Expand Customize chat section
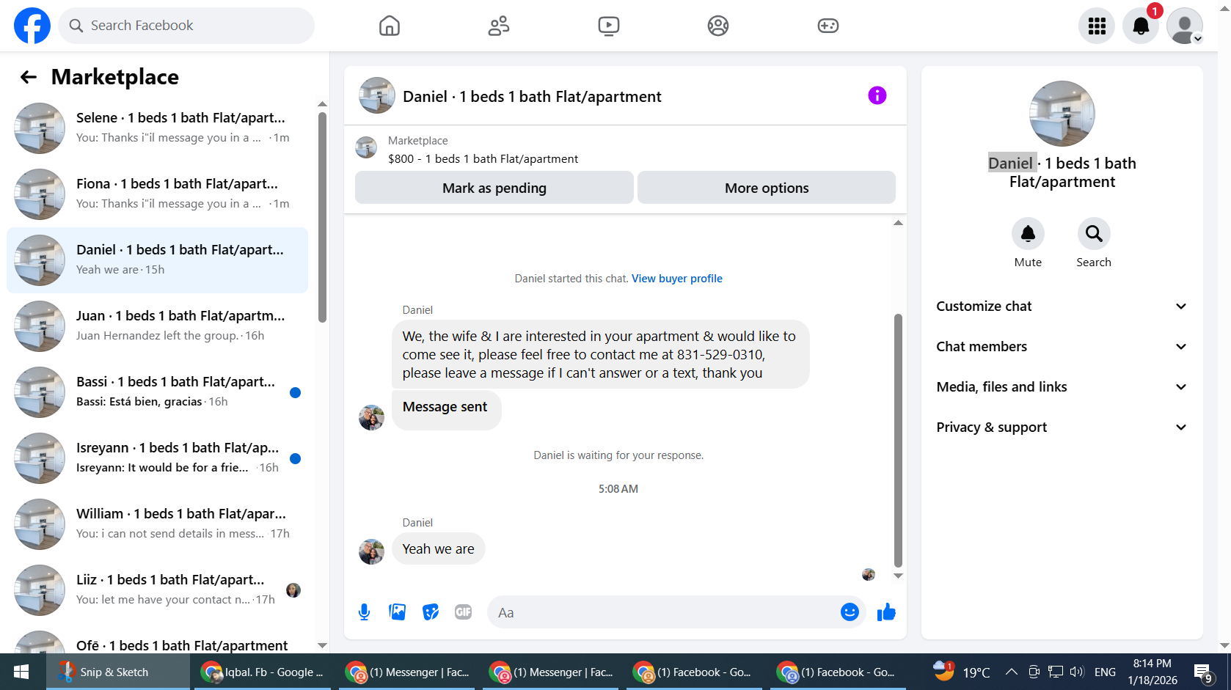This screenshot has height=690, width=1231. (1062, 307)
